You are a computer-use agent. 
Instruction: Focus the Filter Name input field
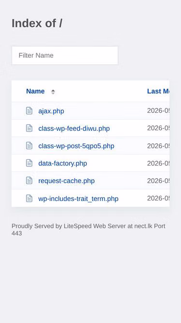tap(65, 55)
